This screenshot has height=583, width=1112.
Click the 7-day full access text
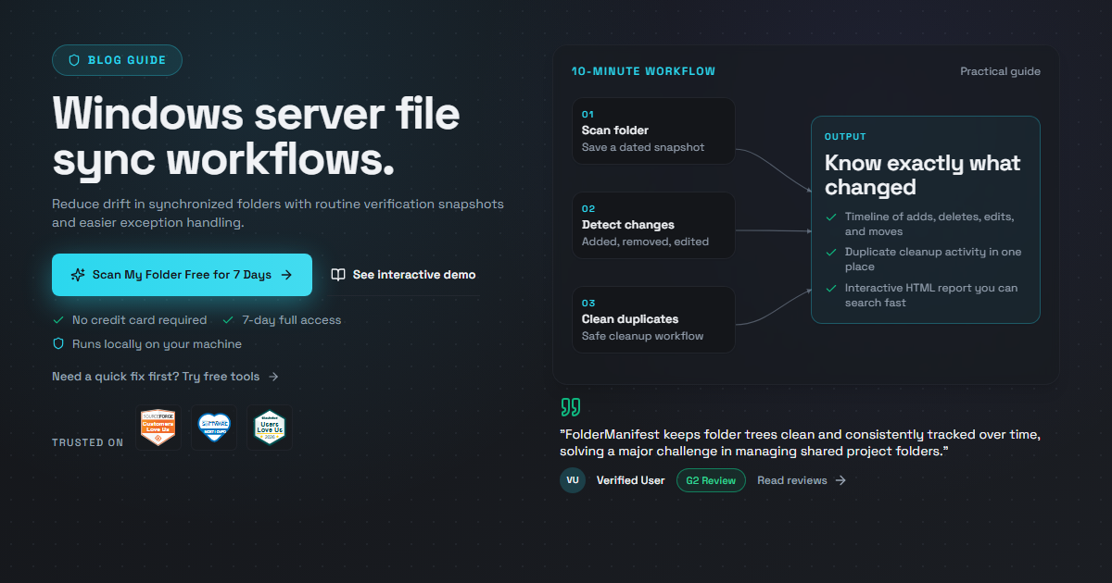[292, 320]
